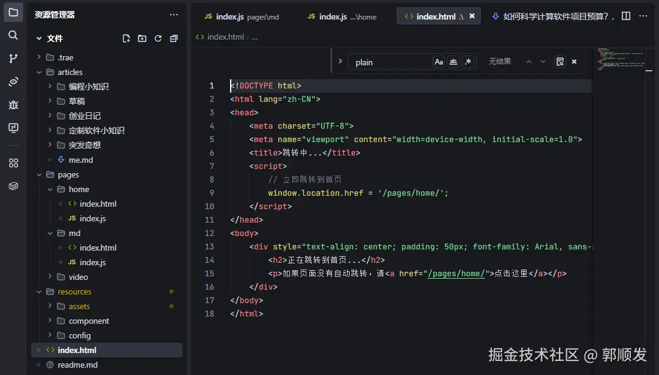
Task: Switch to index.js ...\home tab
Action: pos(342,16)
